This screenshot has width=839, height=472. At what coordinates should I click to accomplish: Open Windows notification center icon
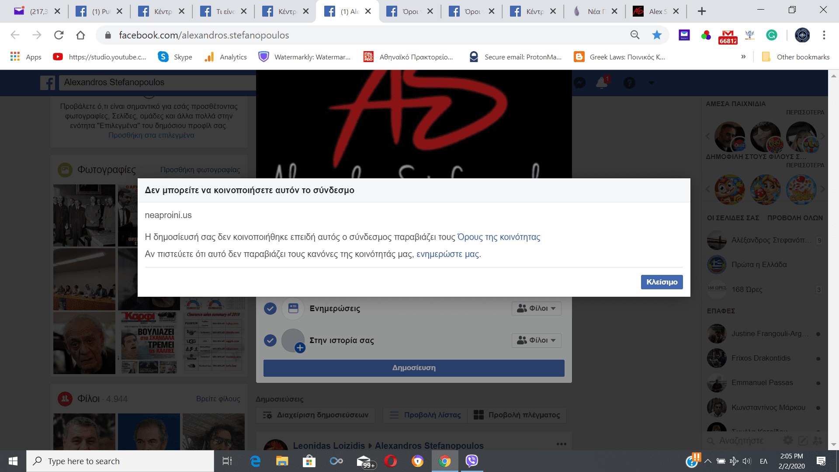pos(821,461)
